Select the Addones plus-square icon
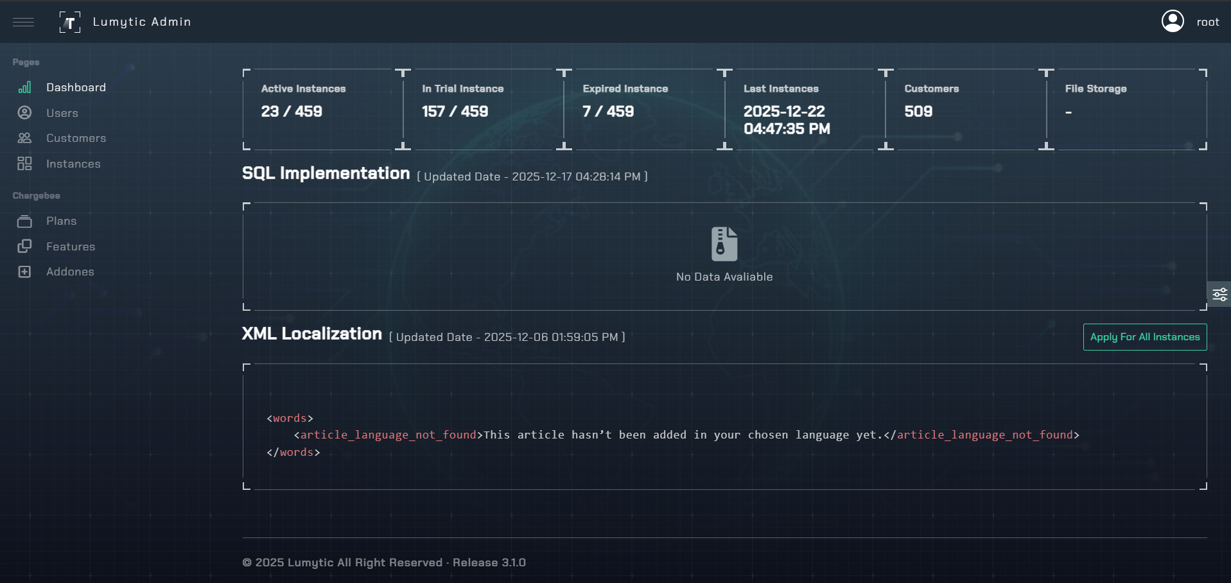This screenshot has width=1231, height=583. point(24,272)
